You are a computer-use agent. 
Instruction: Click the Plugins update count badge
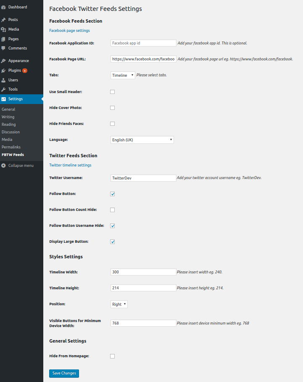25,70
